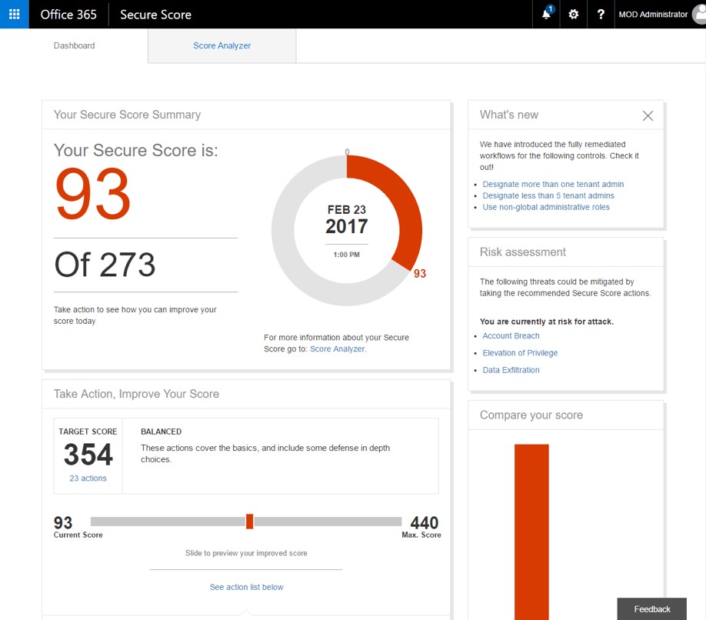Click See action list below
This screenshot has width=706, height=620.
pyautogui.click(x=246, y=587)
